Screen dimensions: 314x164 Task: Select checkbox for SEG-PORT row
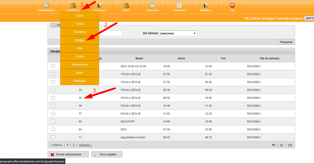[x=53, y=121]
